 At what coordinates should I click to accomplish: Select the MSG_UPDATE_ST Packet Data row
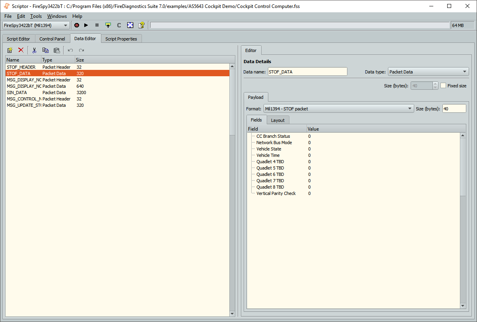117,105
